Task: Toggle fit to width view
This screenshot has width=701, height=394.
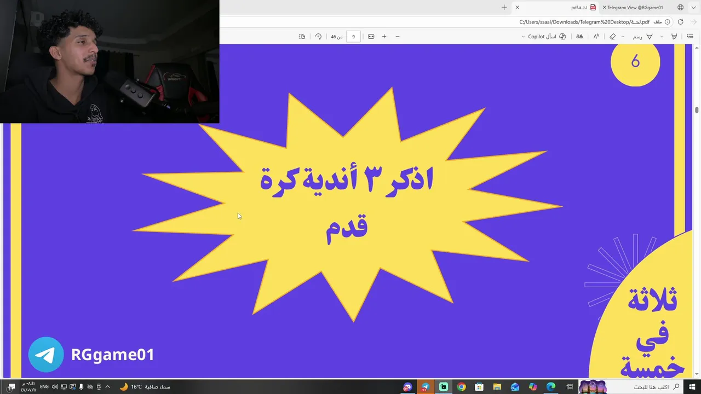Action: [371, 36]
